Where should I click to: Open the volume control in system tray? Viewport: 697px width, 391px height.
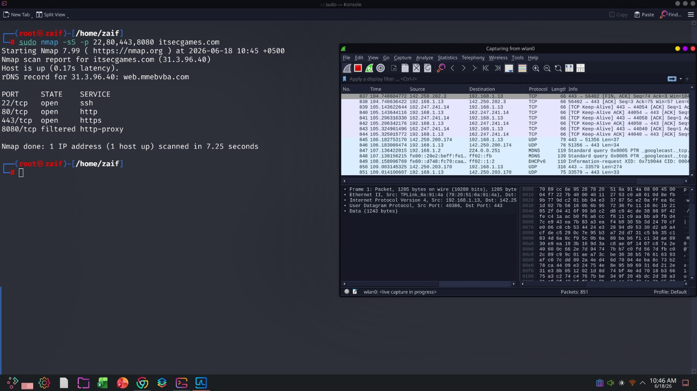point(610,383)
